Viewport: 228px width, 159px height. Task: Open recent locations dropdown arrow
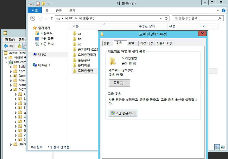pos(46,18)
